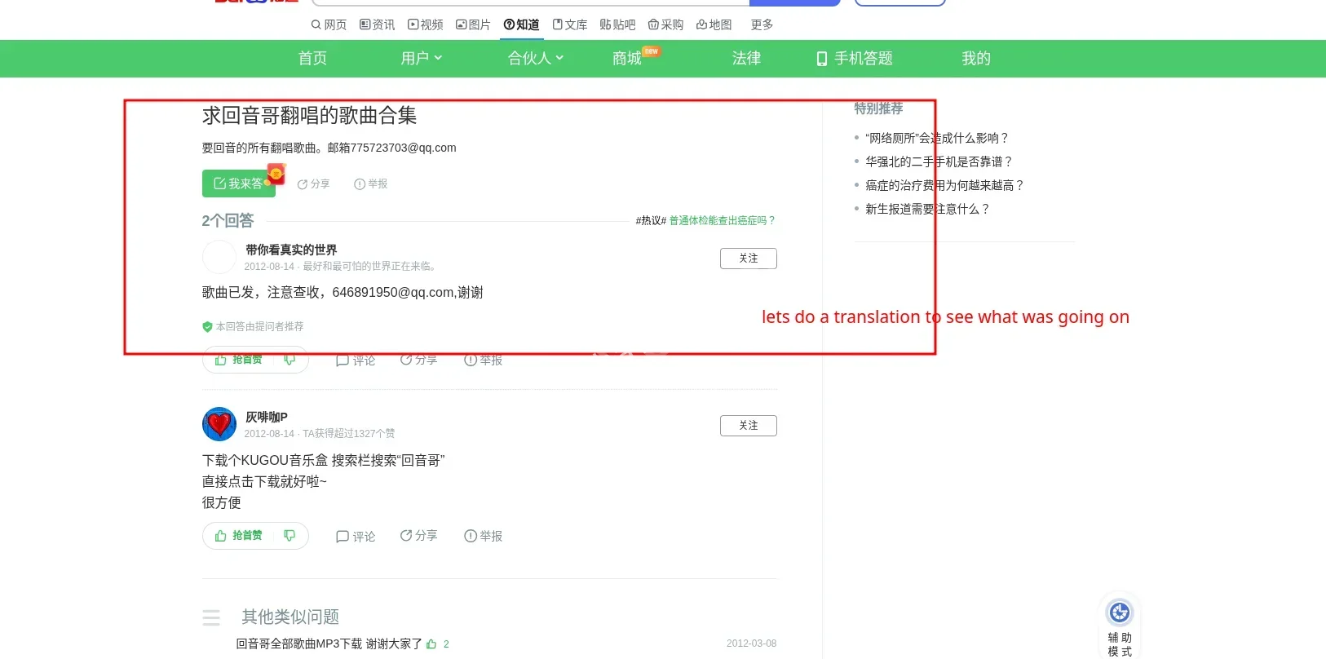
Task: Open 法律 in the navigation bar
Action: 746,58
